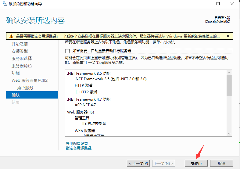Open the 角色服务 step
The height and width of the screenshot is (169, 240).
click(x=25, y=88)
